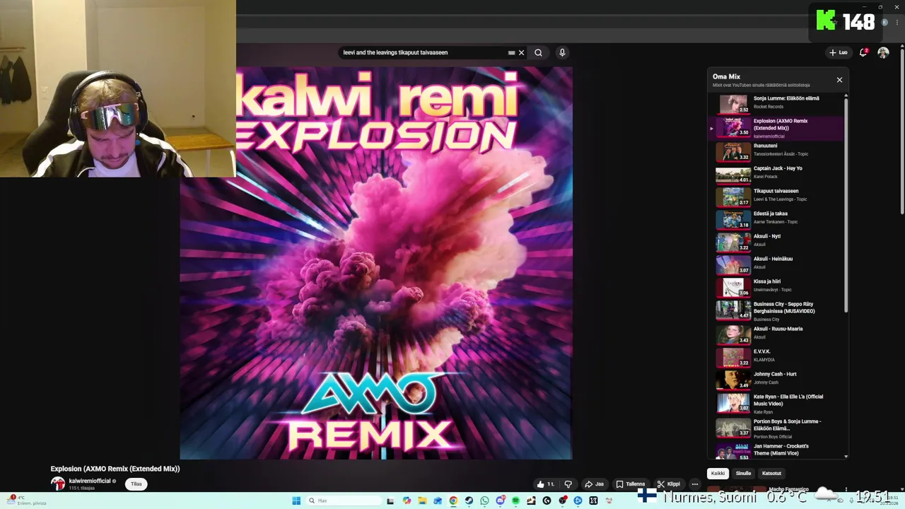Switch to Chrome on the taskbar
The image size is (905, 509).
tap(453, 501)
